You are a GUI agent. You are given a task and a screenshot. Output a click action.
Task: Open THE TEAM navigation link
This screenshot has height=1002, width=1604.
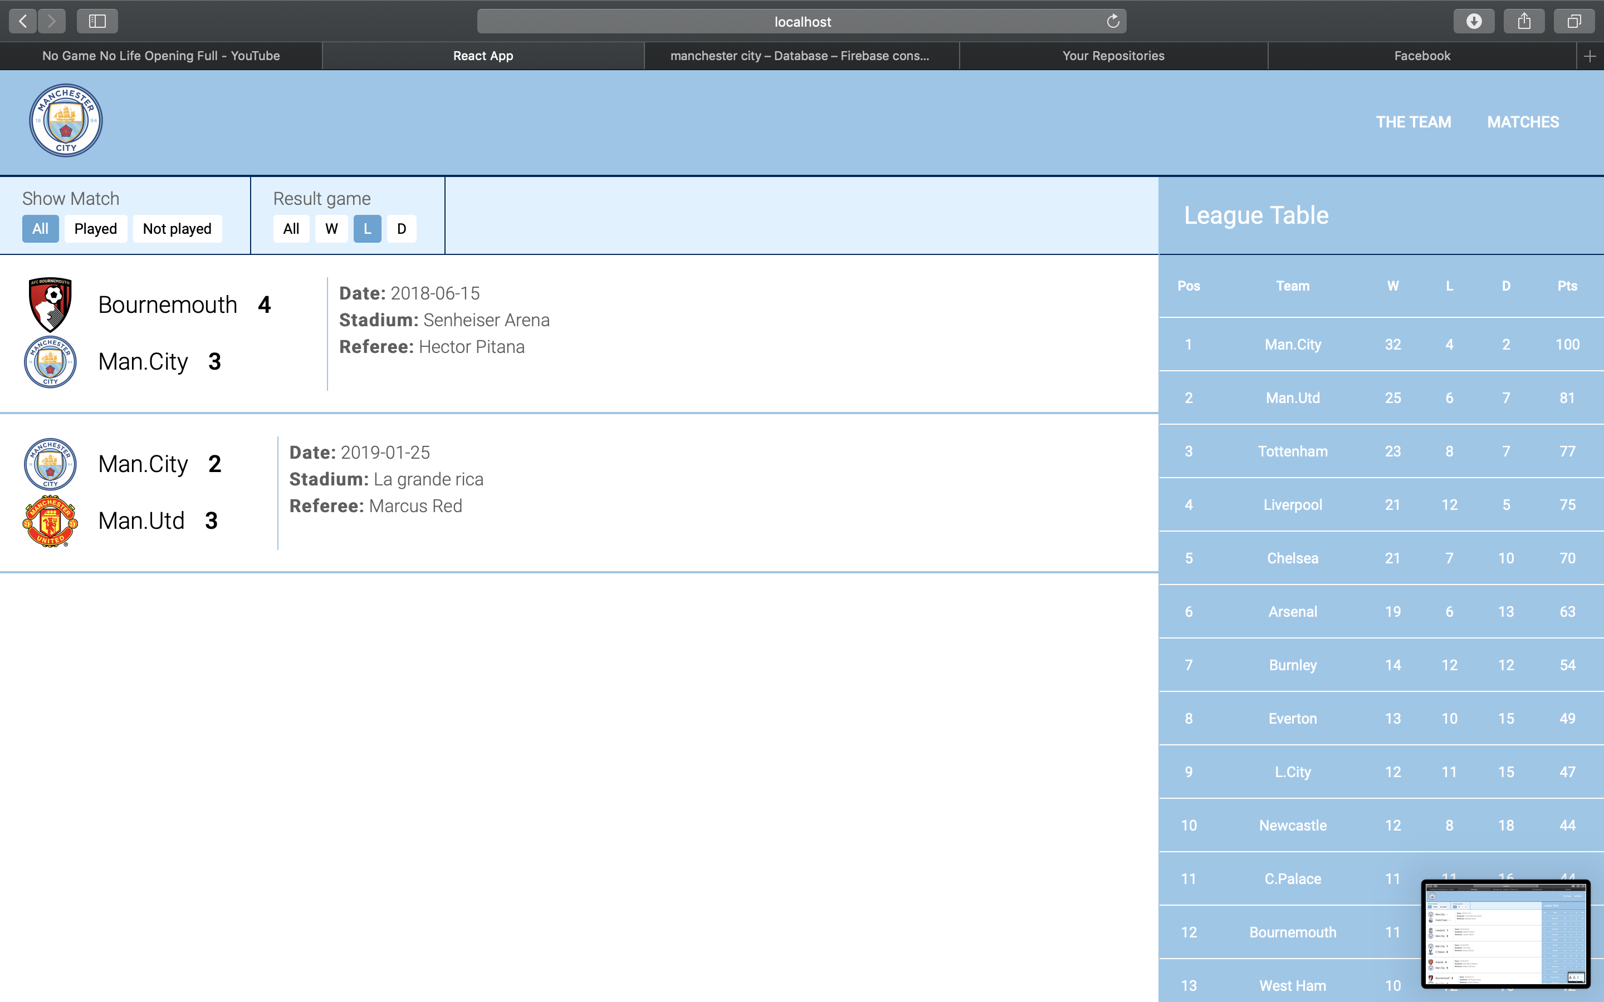[x=1413, y=122]
